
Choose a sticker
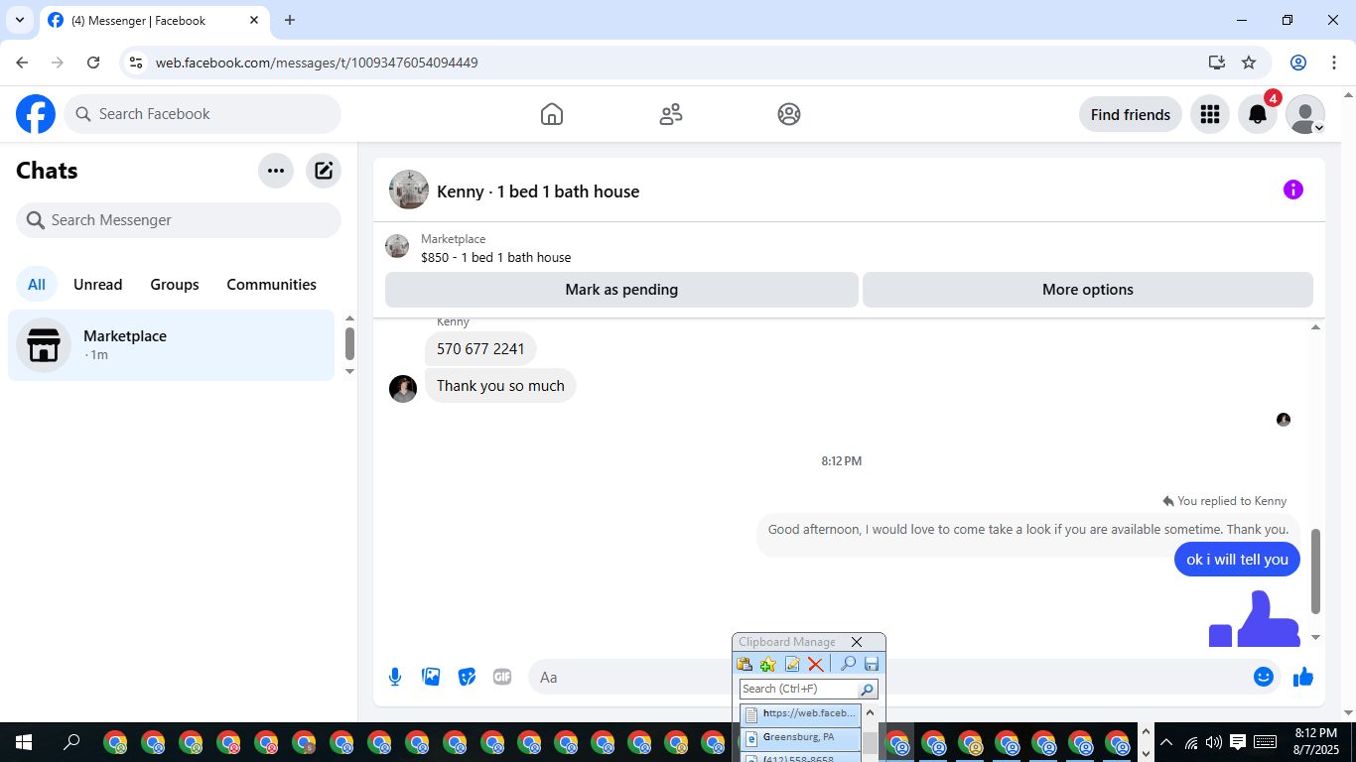coord(467,677)
